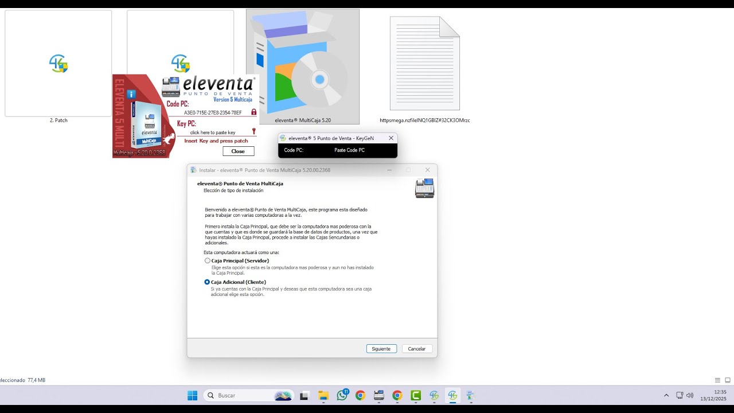The height and width of the screenshot is (413, 734).
Task: Open Task View from the taskbar
Action: (x=304, y=395)
